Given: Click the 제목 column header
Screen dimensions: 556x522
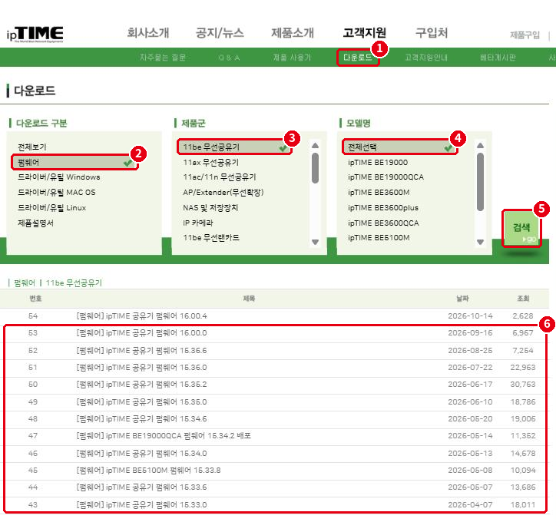Looking at the screenshot, I should tap(249, 299).
